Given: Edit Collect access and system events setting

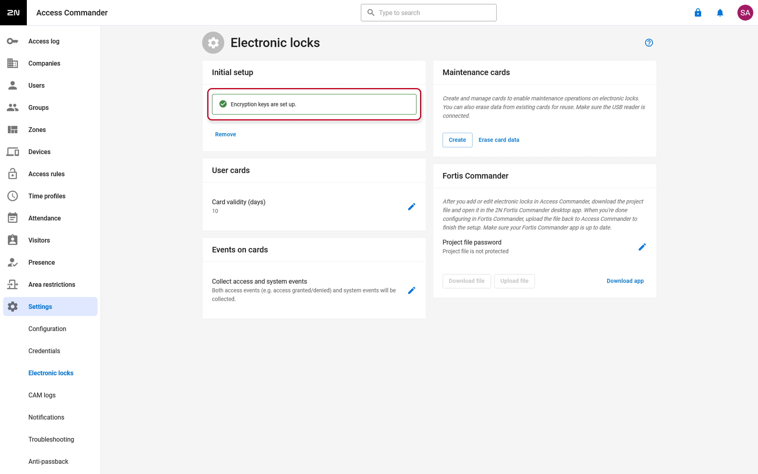Looking at the screenshot, I should pyautogui.click(x=411, y=290).
